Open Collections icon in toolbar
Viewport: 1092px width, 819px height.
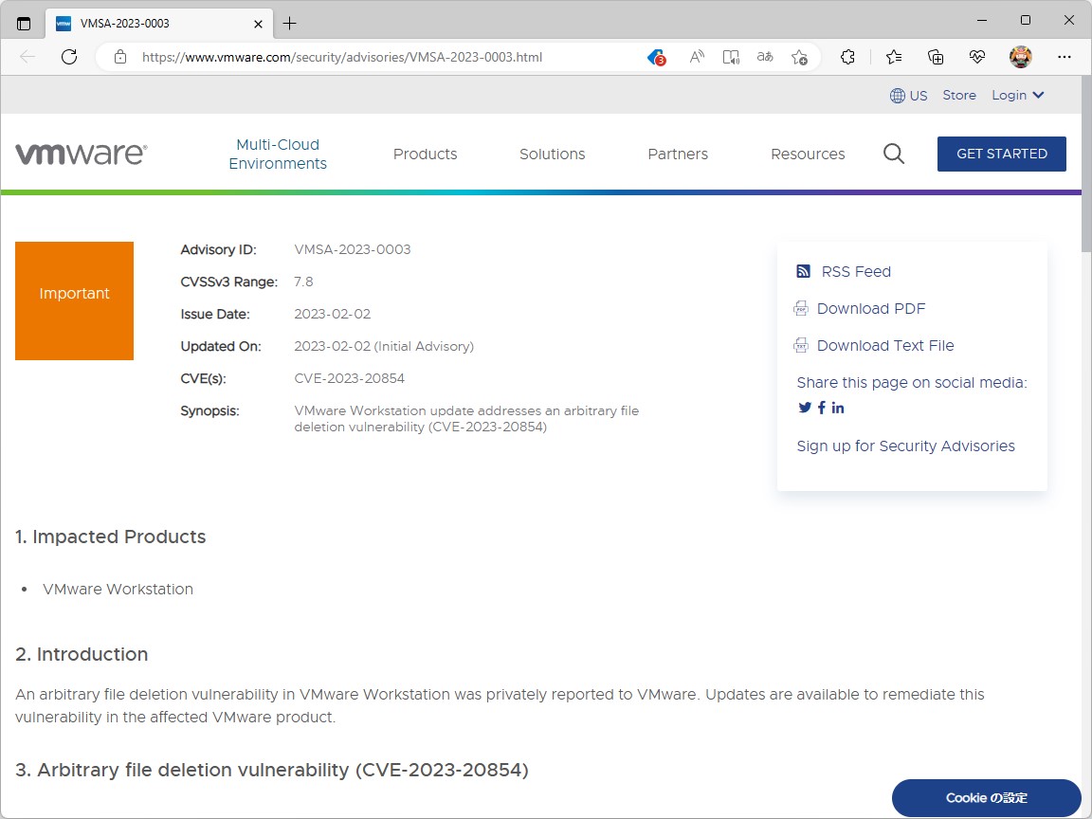click(936, 57)
